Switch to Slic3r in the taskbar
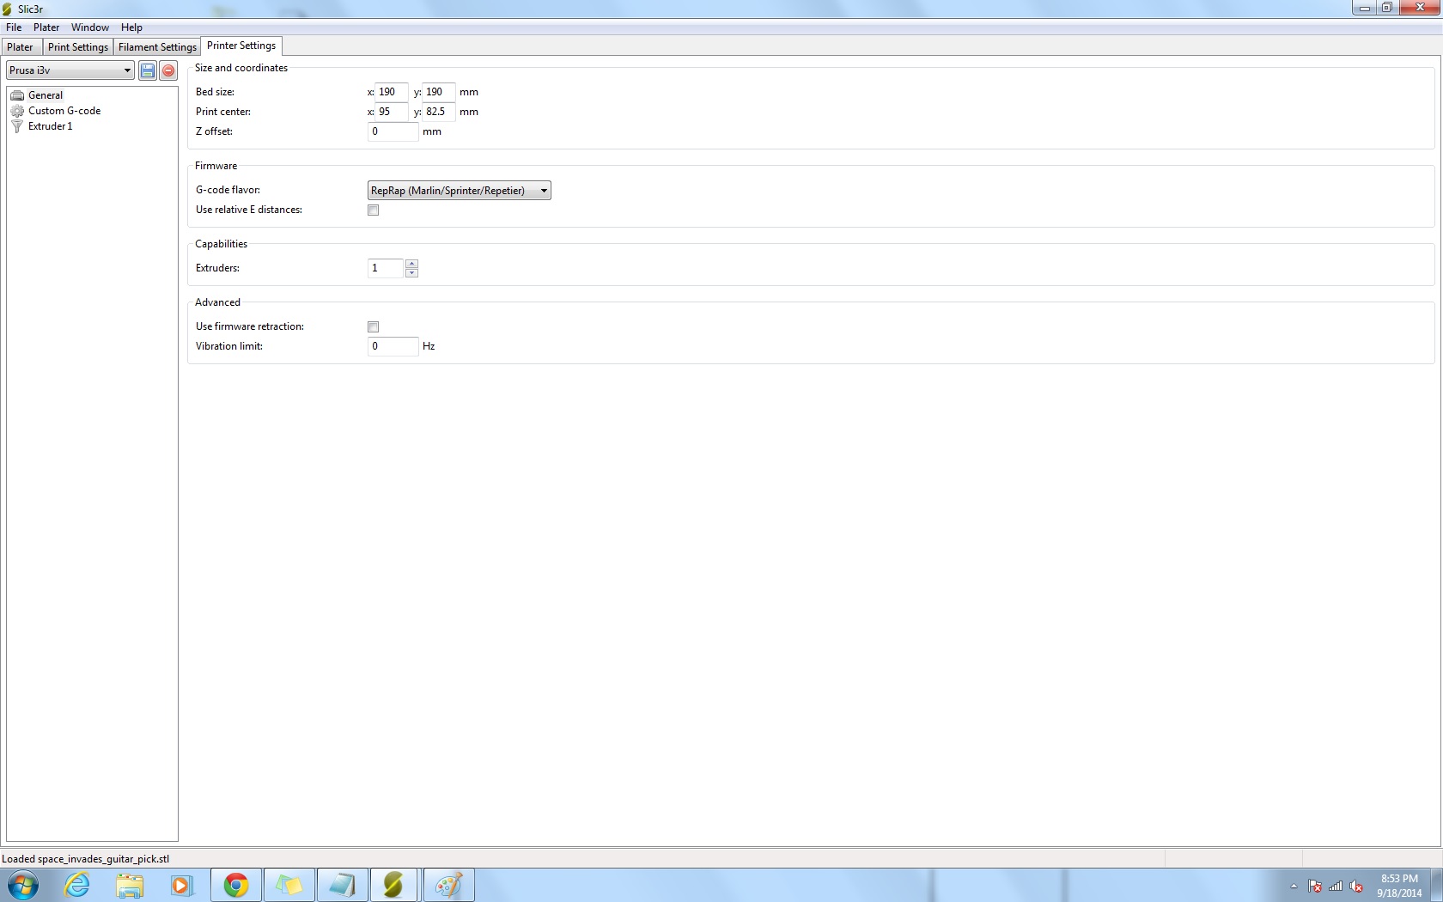The height and width of the screenshot is (902, 1443). click(x=394, y=885)
